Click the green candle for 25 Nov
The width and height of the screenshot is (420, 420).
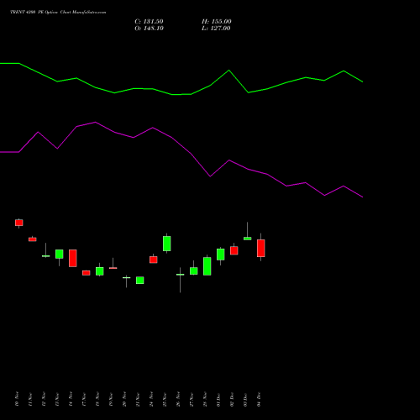[167, 244]
